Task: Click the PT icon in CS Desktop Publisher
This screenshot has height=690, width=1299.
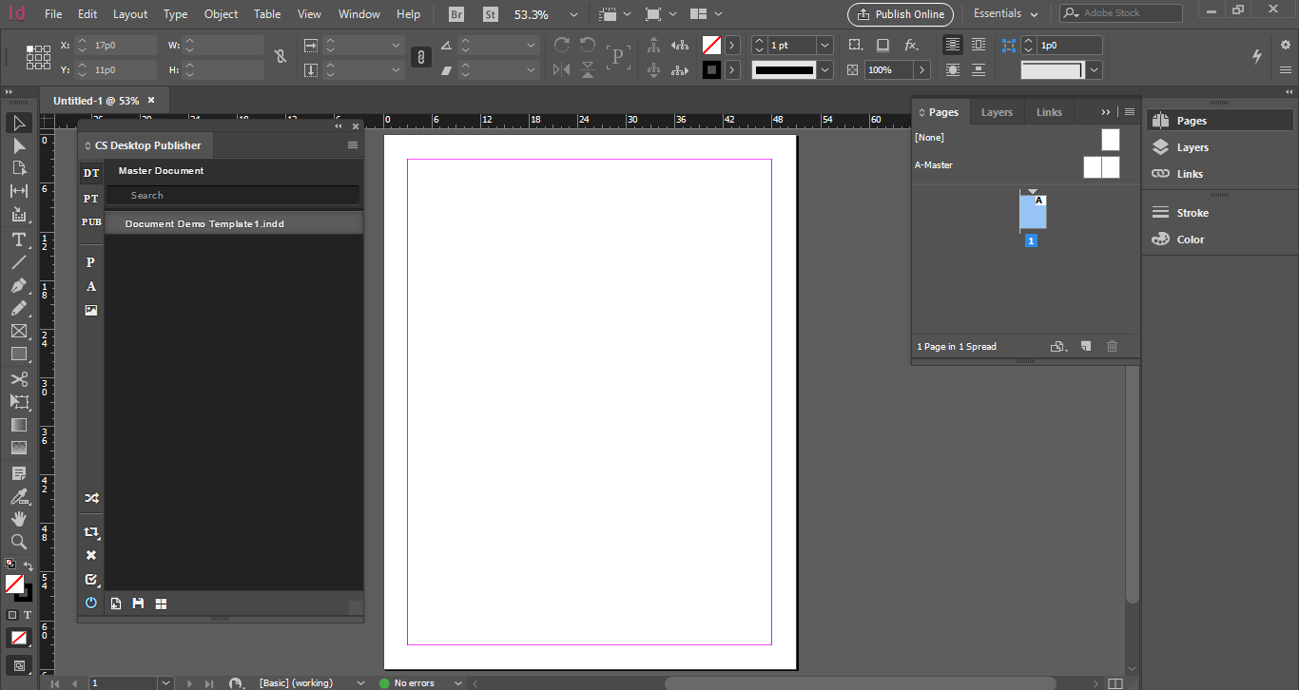Action: pyautogui.click(x=91, y=199)
